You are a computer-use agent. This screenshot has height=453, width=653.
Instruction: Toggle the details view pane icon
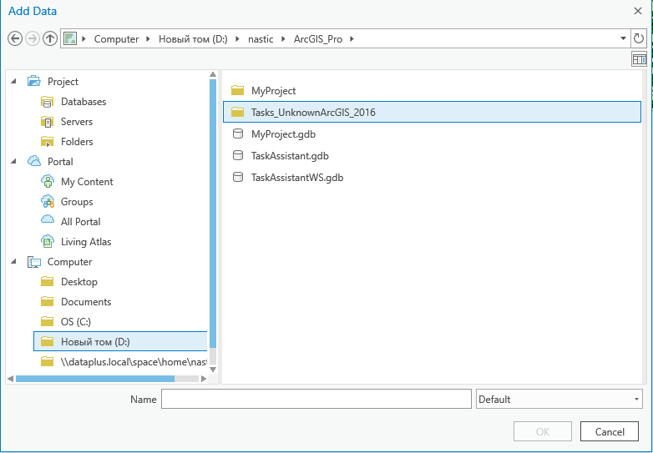click(639, 59)
